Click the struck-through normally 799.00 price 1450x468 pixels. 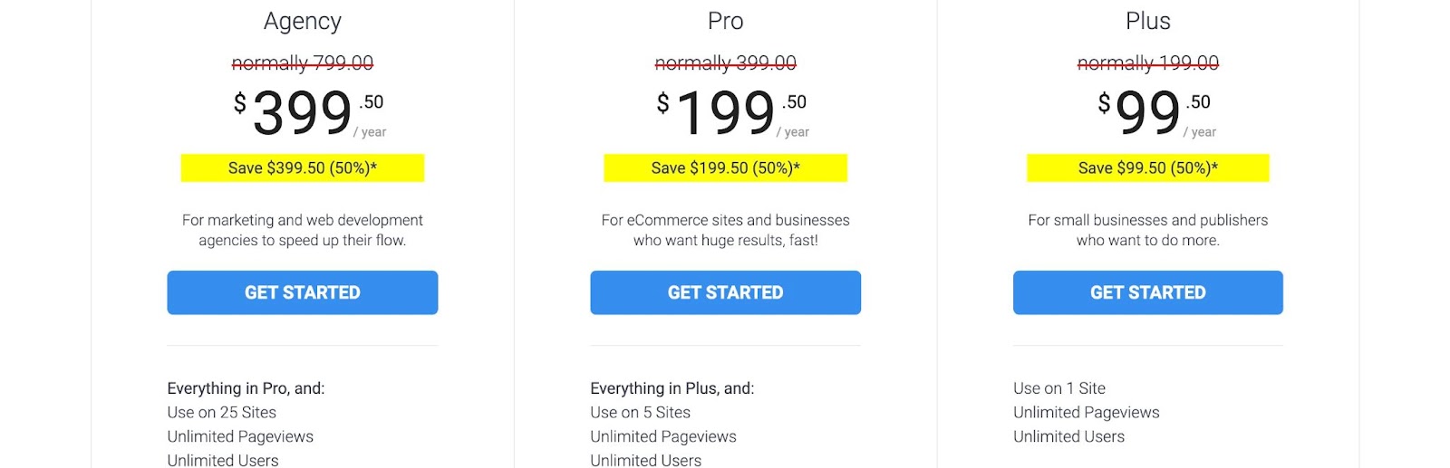[x=303, y=62]
